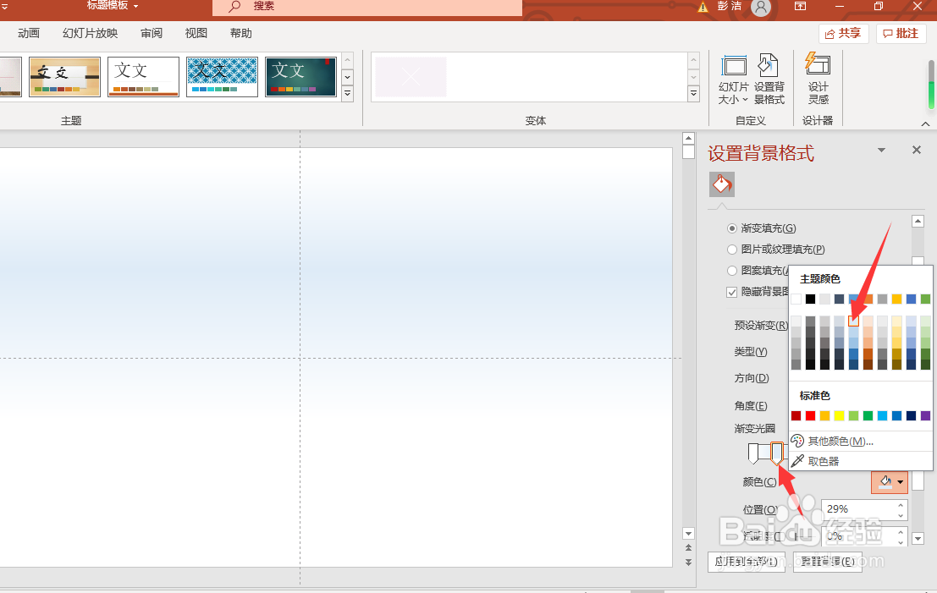This screenshot has width=937, height=593.
Task: Choose the green theme color swatch
Action: click(x=925, y=299)
